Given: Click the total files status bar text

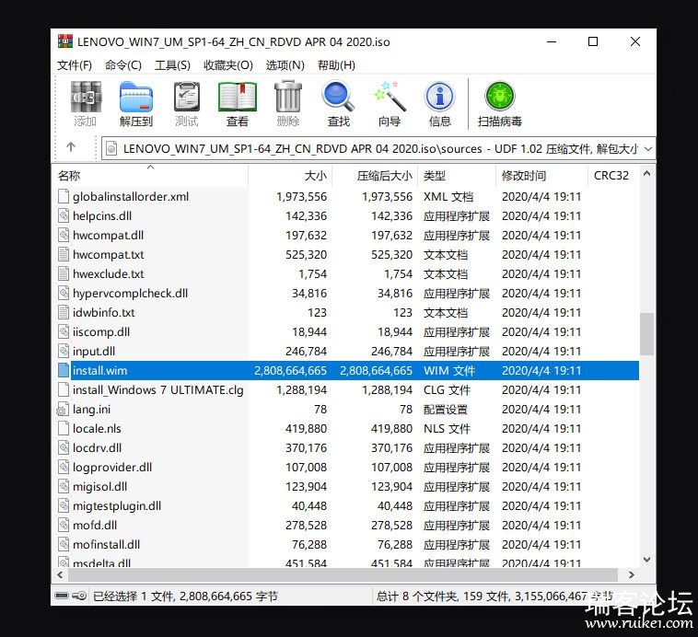Looking at the screenshot, I should pyautogui.click(x=494, y=596).
